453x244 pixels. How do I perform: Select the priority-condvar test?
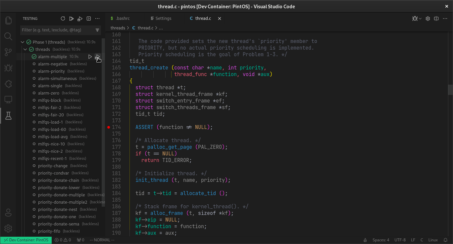pos(53,173)
